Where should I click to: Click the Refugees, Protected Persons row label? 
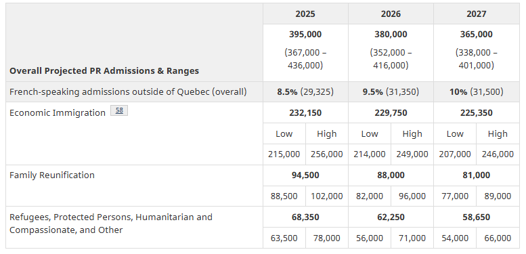pos(111,224)
